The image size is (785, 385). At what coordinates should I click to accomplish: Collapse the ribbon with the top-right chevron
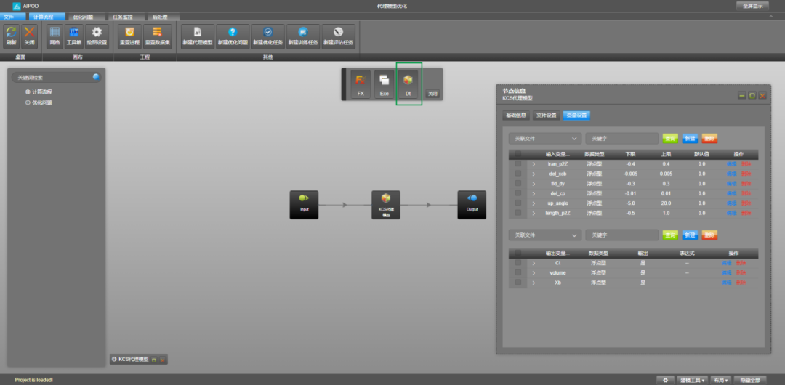[771, 17]
